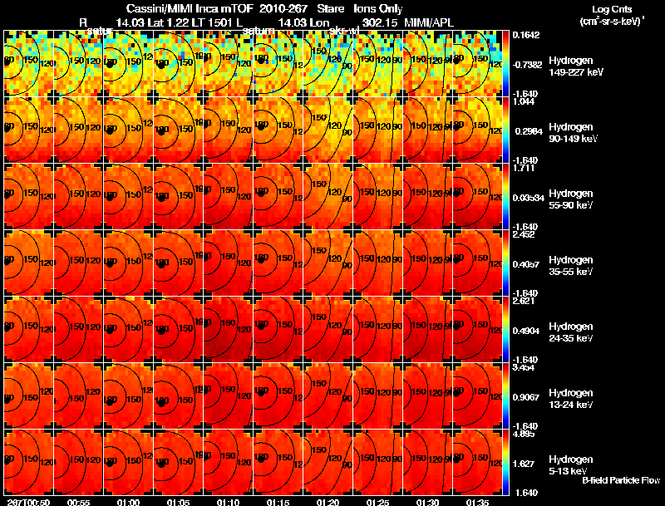Click the colorbar value 1.627
The height and width of the screenshot is (506, 665).
524,464
